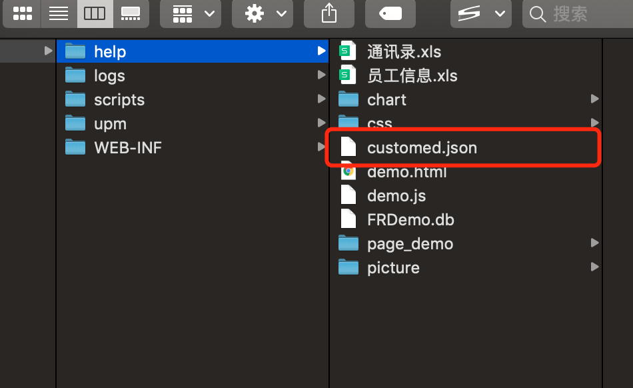The width and height of the screenshot is (633, 388).
Task: Click the search field
Action: pyautogui.click(x=577, y=13)
